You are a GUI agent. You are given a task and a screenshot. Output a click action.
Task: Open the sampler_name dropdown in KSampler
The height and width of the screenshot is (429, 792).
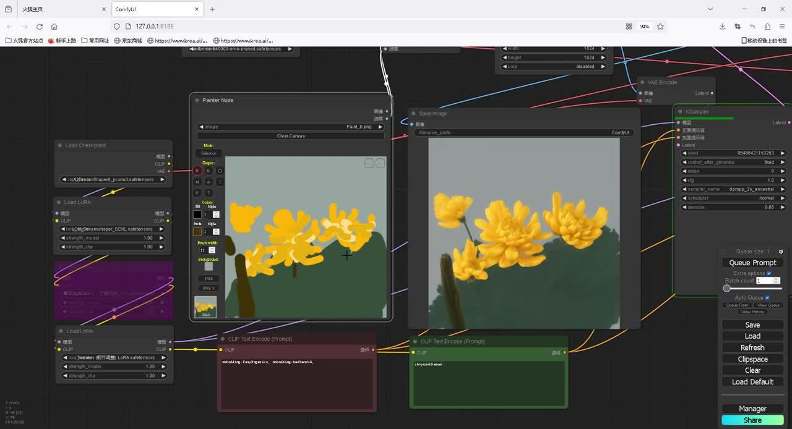click(733, 189)
